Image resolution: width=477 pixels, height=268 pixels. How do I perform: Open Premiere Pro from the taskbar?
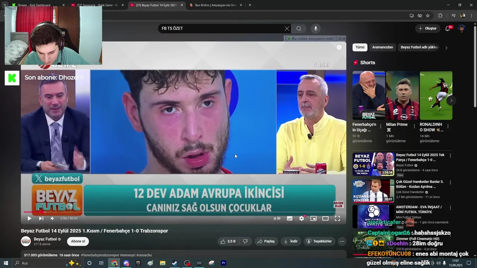click(224, 263)
